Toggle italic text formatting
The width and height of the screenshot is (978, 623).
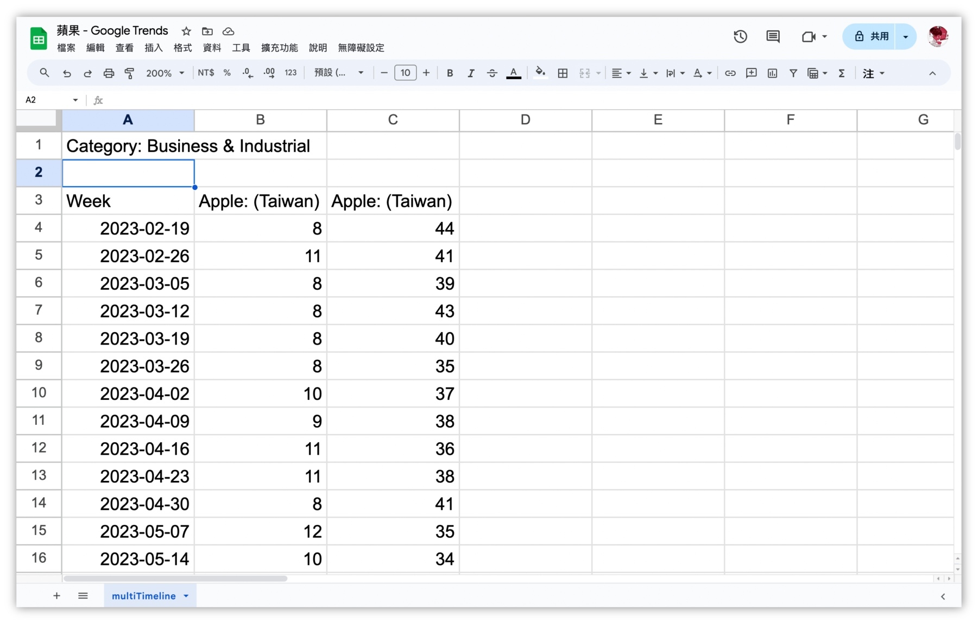471,73
